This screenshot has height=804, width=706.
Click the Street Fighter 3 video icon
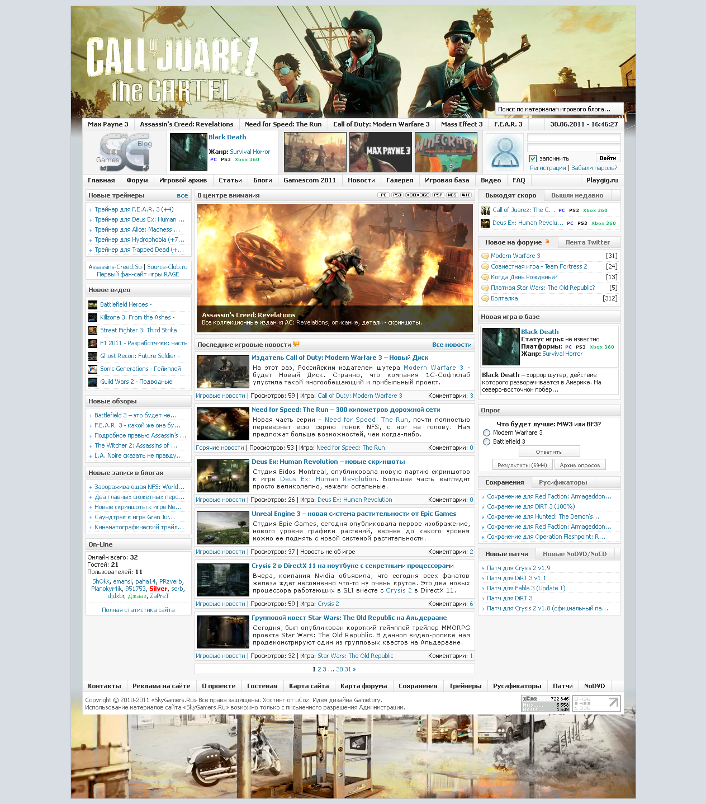click(x=93, y=331)
